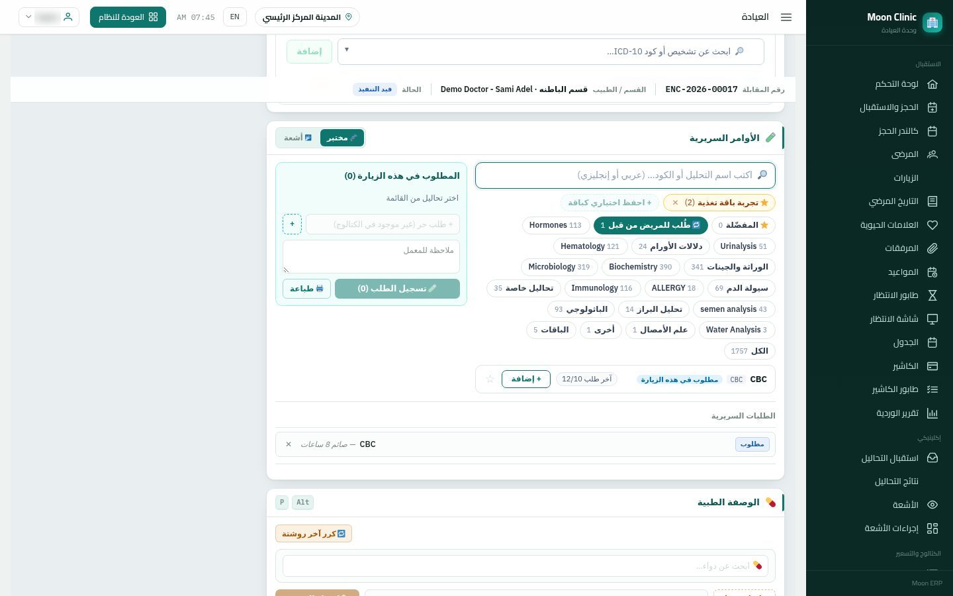Open the user account dropdown
The width and height of the screenshot is (953, 596).
click(49, 17)
